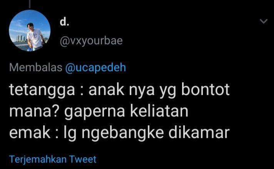Click the tweet line "mana? gaperna keliatan"
Screen dimensions: 274x169
pyautogui.click(x=99, y=112)
